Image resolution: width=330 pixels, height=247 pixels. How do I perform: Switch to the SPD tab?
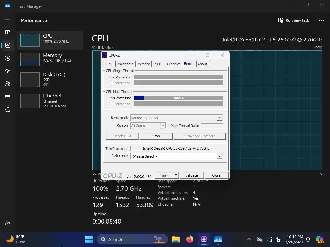[158, 64]
